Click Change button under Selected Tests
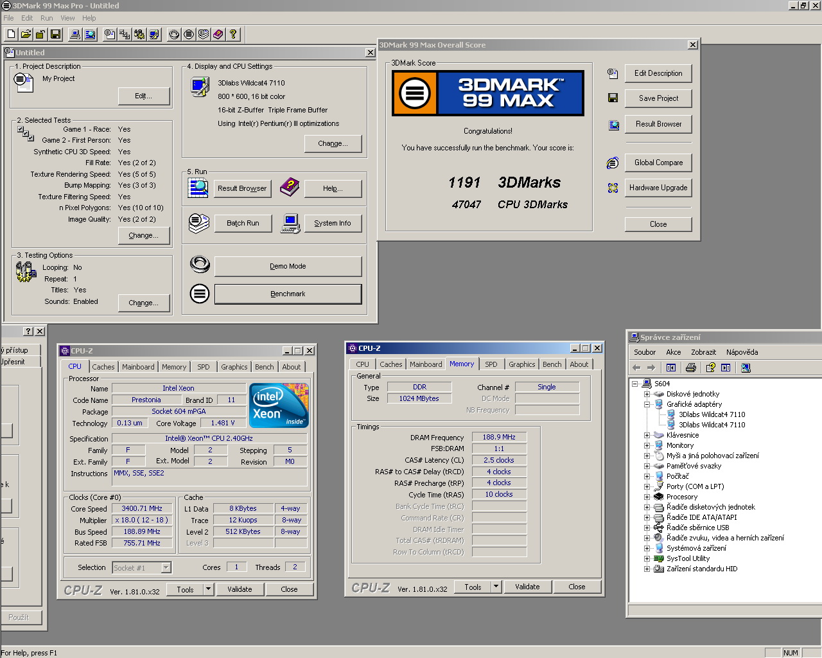This screenshot has width=822, height=658. click(144, 235)
